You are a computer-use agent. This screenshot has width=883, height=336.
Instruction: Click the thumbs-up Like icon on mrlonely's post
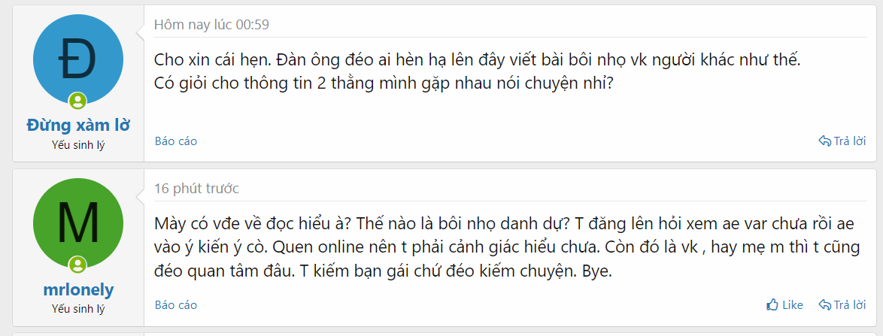point(772,305)
